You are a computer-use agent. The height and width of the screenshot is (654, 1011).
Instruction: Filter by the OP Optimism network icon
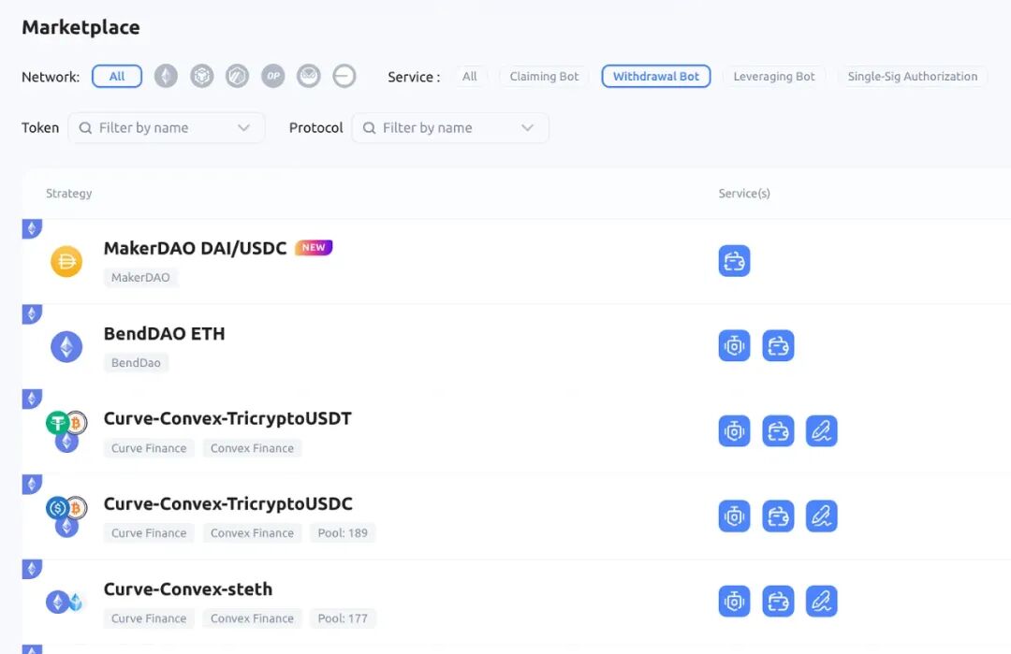(272, 76)
